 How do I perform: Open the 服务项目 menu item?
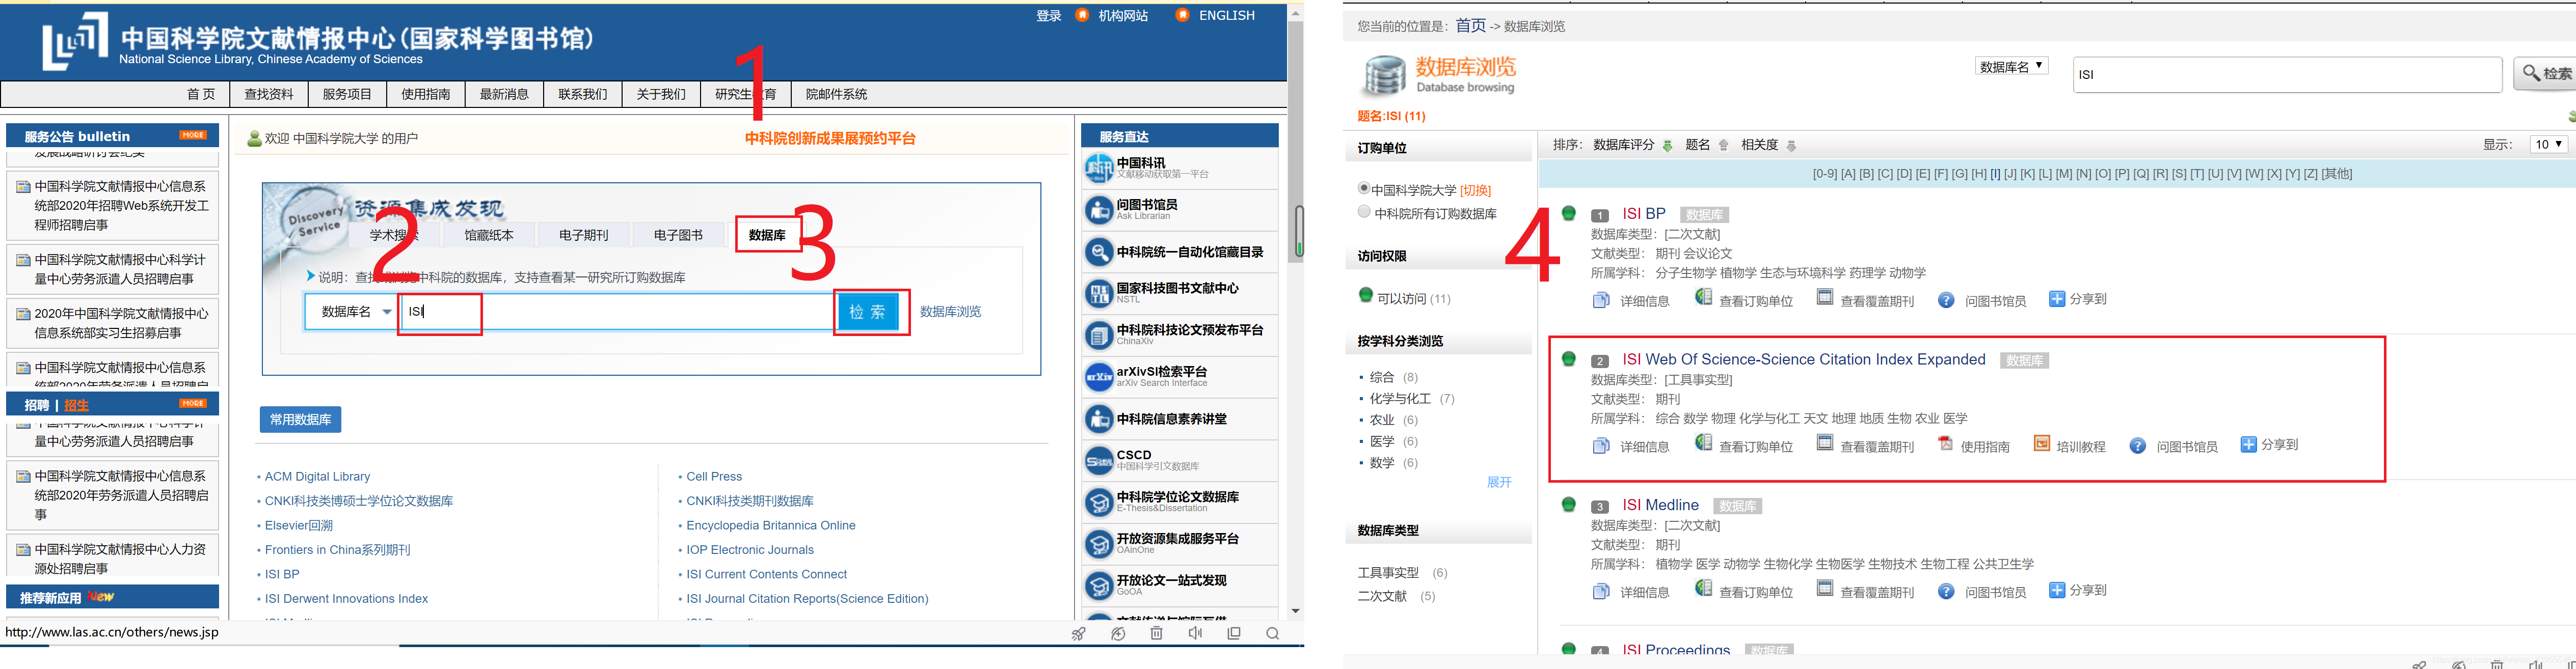tap(347, 94)
